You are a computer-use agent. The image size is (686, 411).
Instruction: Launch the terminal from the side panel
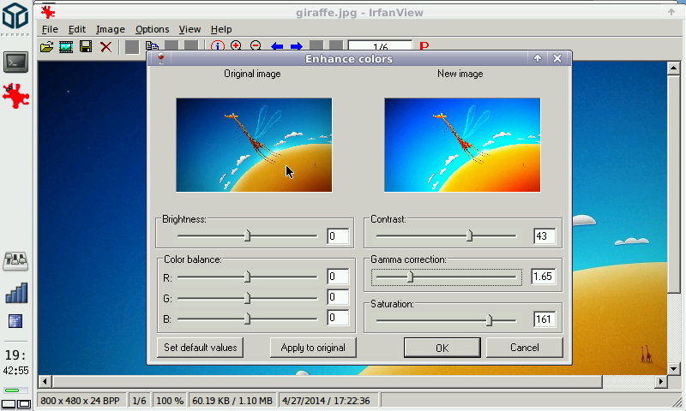pyautogui.click(x=16, y=62)
